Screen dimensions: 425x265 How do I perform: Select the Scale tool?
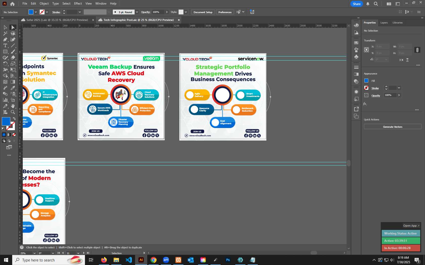point(13,64)
